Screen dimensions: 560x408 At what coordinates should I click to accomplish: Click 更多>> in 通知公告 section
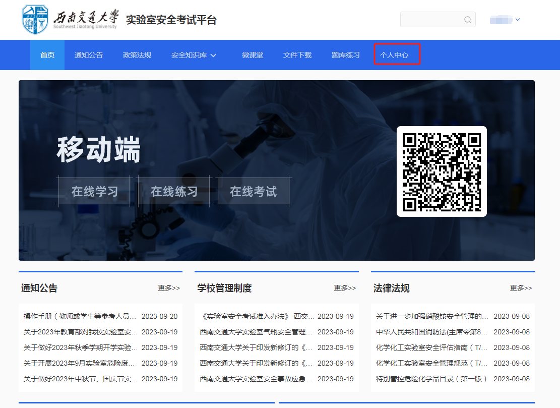(x=169, y=288)
